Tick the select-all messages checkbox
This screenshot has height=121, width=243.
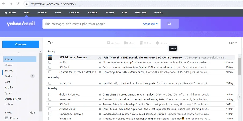[x=49, y=43]
